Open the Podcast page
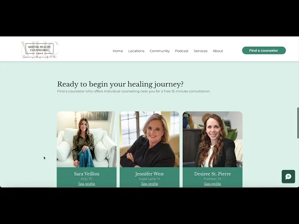 pos(182,51)
